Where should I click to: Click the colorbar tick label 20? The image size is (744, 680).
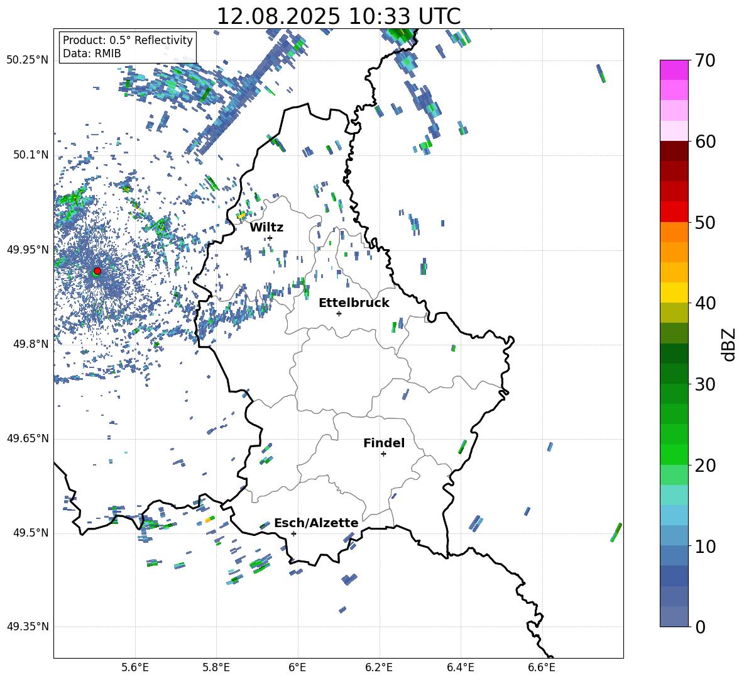705,465
